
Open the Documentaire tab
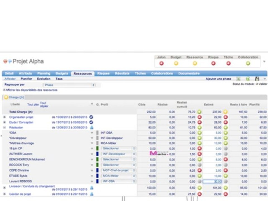tap(189, 73)
